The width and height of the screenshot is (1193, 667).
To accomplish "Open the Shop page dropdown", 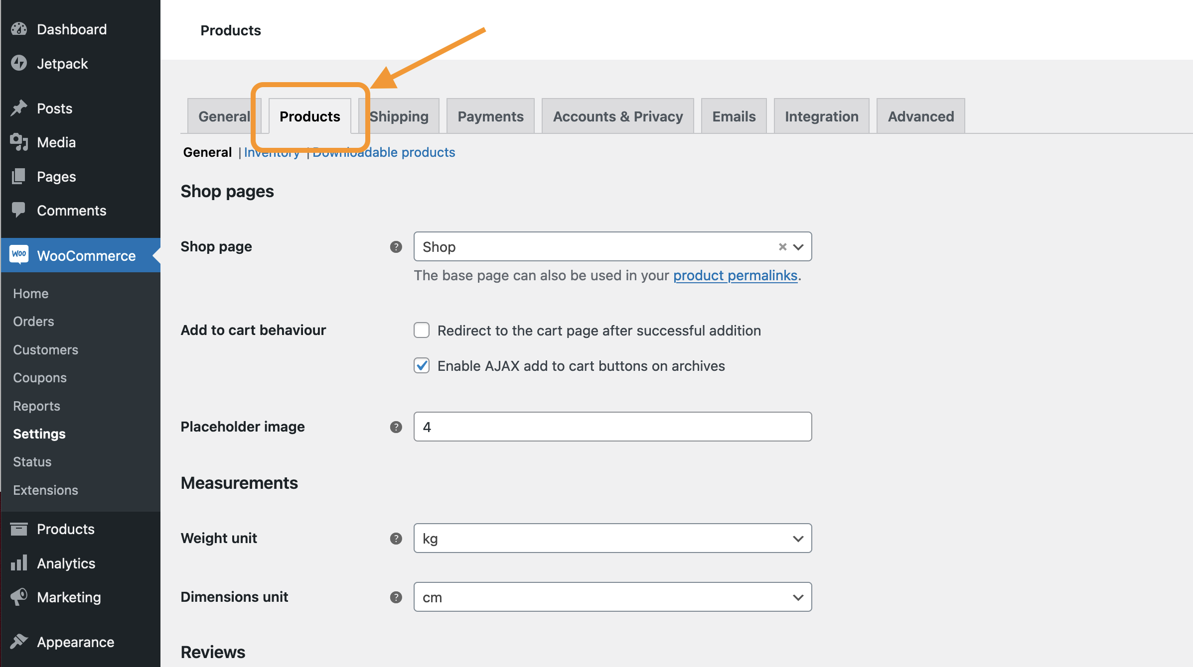I will coord(612,246).
